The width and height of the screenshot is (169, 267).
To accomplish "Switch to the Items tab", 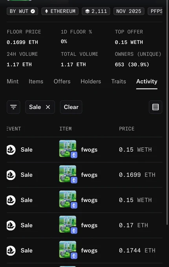I will (36, 81).
